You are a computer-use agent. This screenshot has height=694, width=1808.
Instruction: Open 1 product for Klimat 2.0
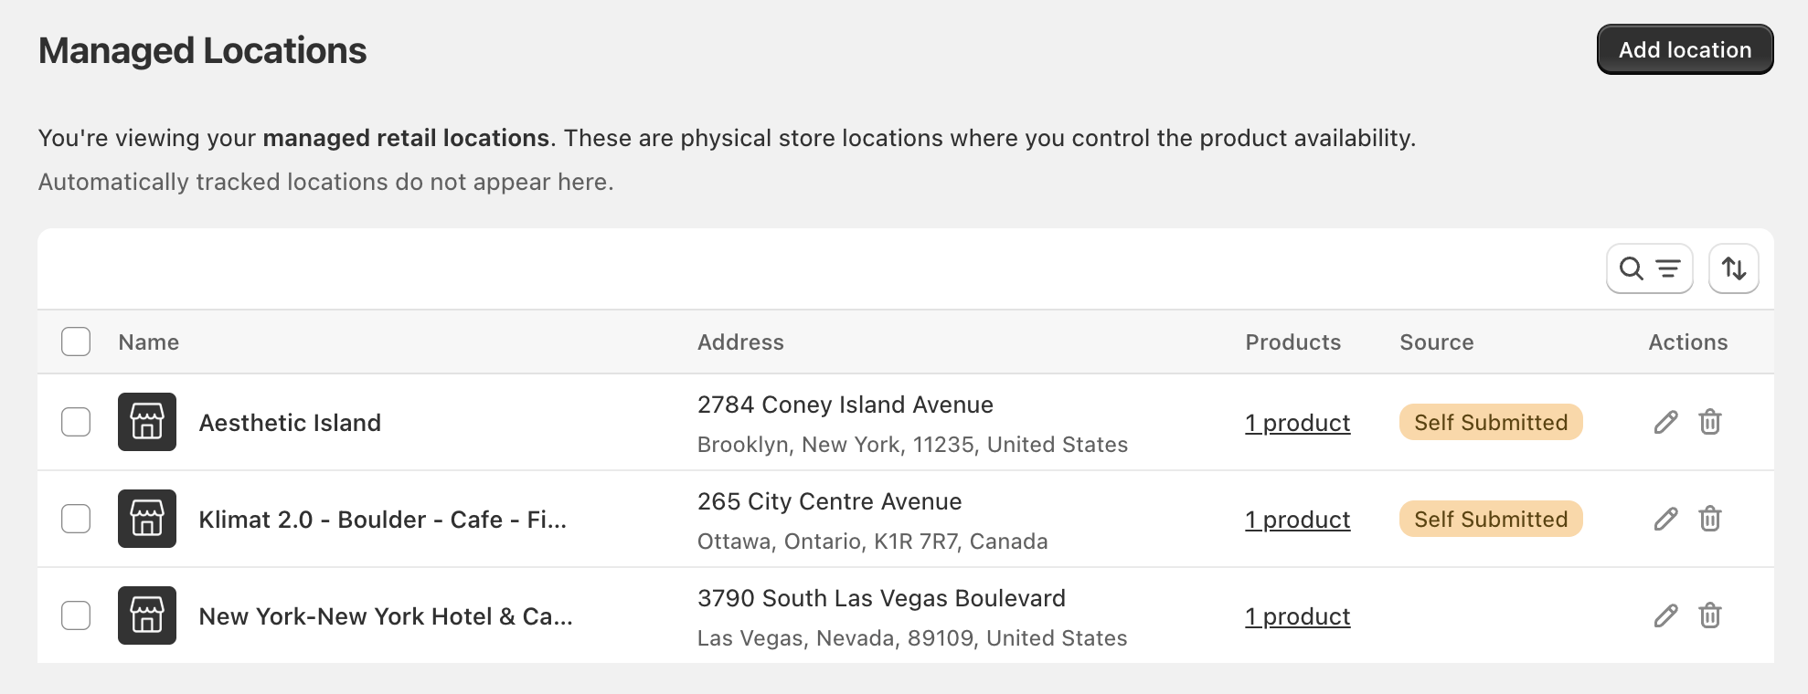[x=1297, y=519]
